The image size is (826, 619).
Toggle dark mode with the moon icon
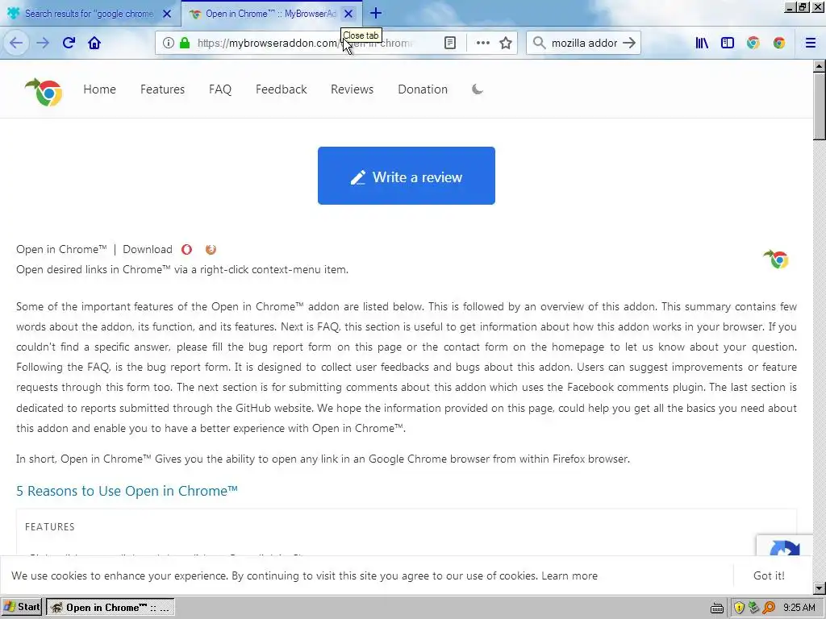pyautogui.click(x=478, y=89)
